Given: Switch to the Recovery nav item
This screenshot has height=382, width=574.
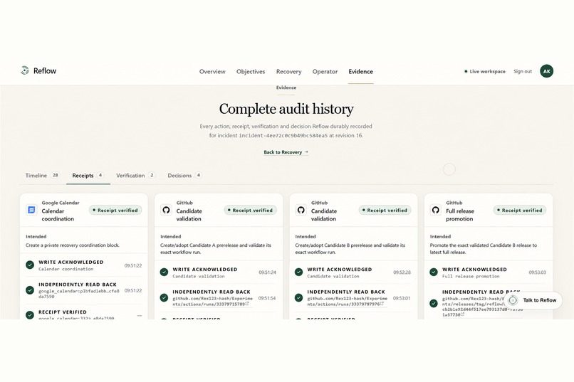Looking at the screenshot, I should [x=289, y=72].
